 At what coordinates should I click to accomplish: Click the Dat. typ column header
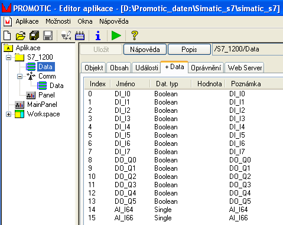tap(171, 84)
